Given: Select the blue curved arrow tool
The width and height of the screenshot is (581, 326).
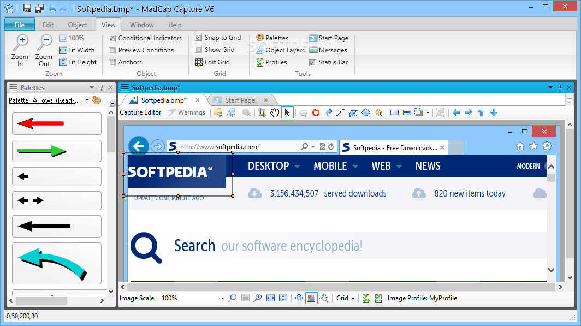Looking at the screenshot, I should click(x=329, y=112).
